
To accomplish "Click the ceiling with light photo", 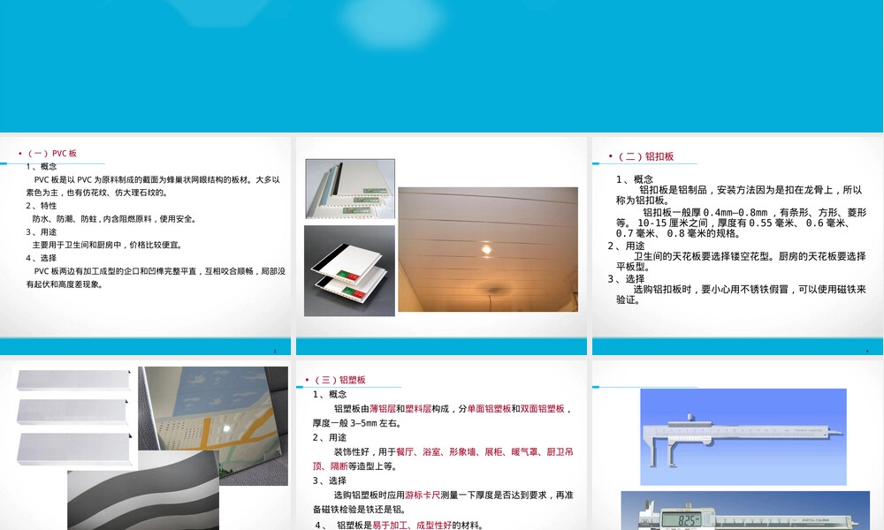I will click(488, 249).
